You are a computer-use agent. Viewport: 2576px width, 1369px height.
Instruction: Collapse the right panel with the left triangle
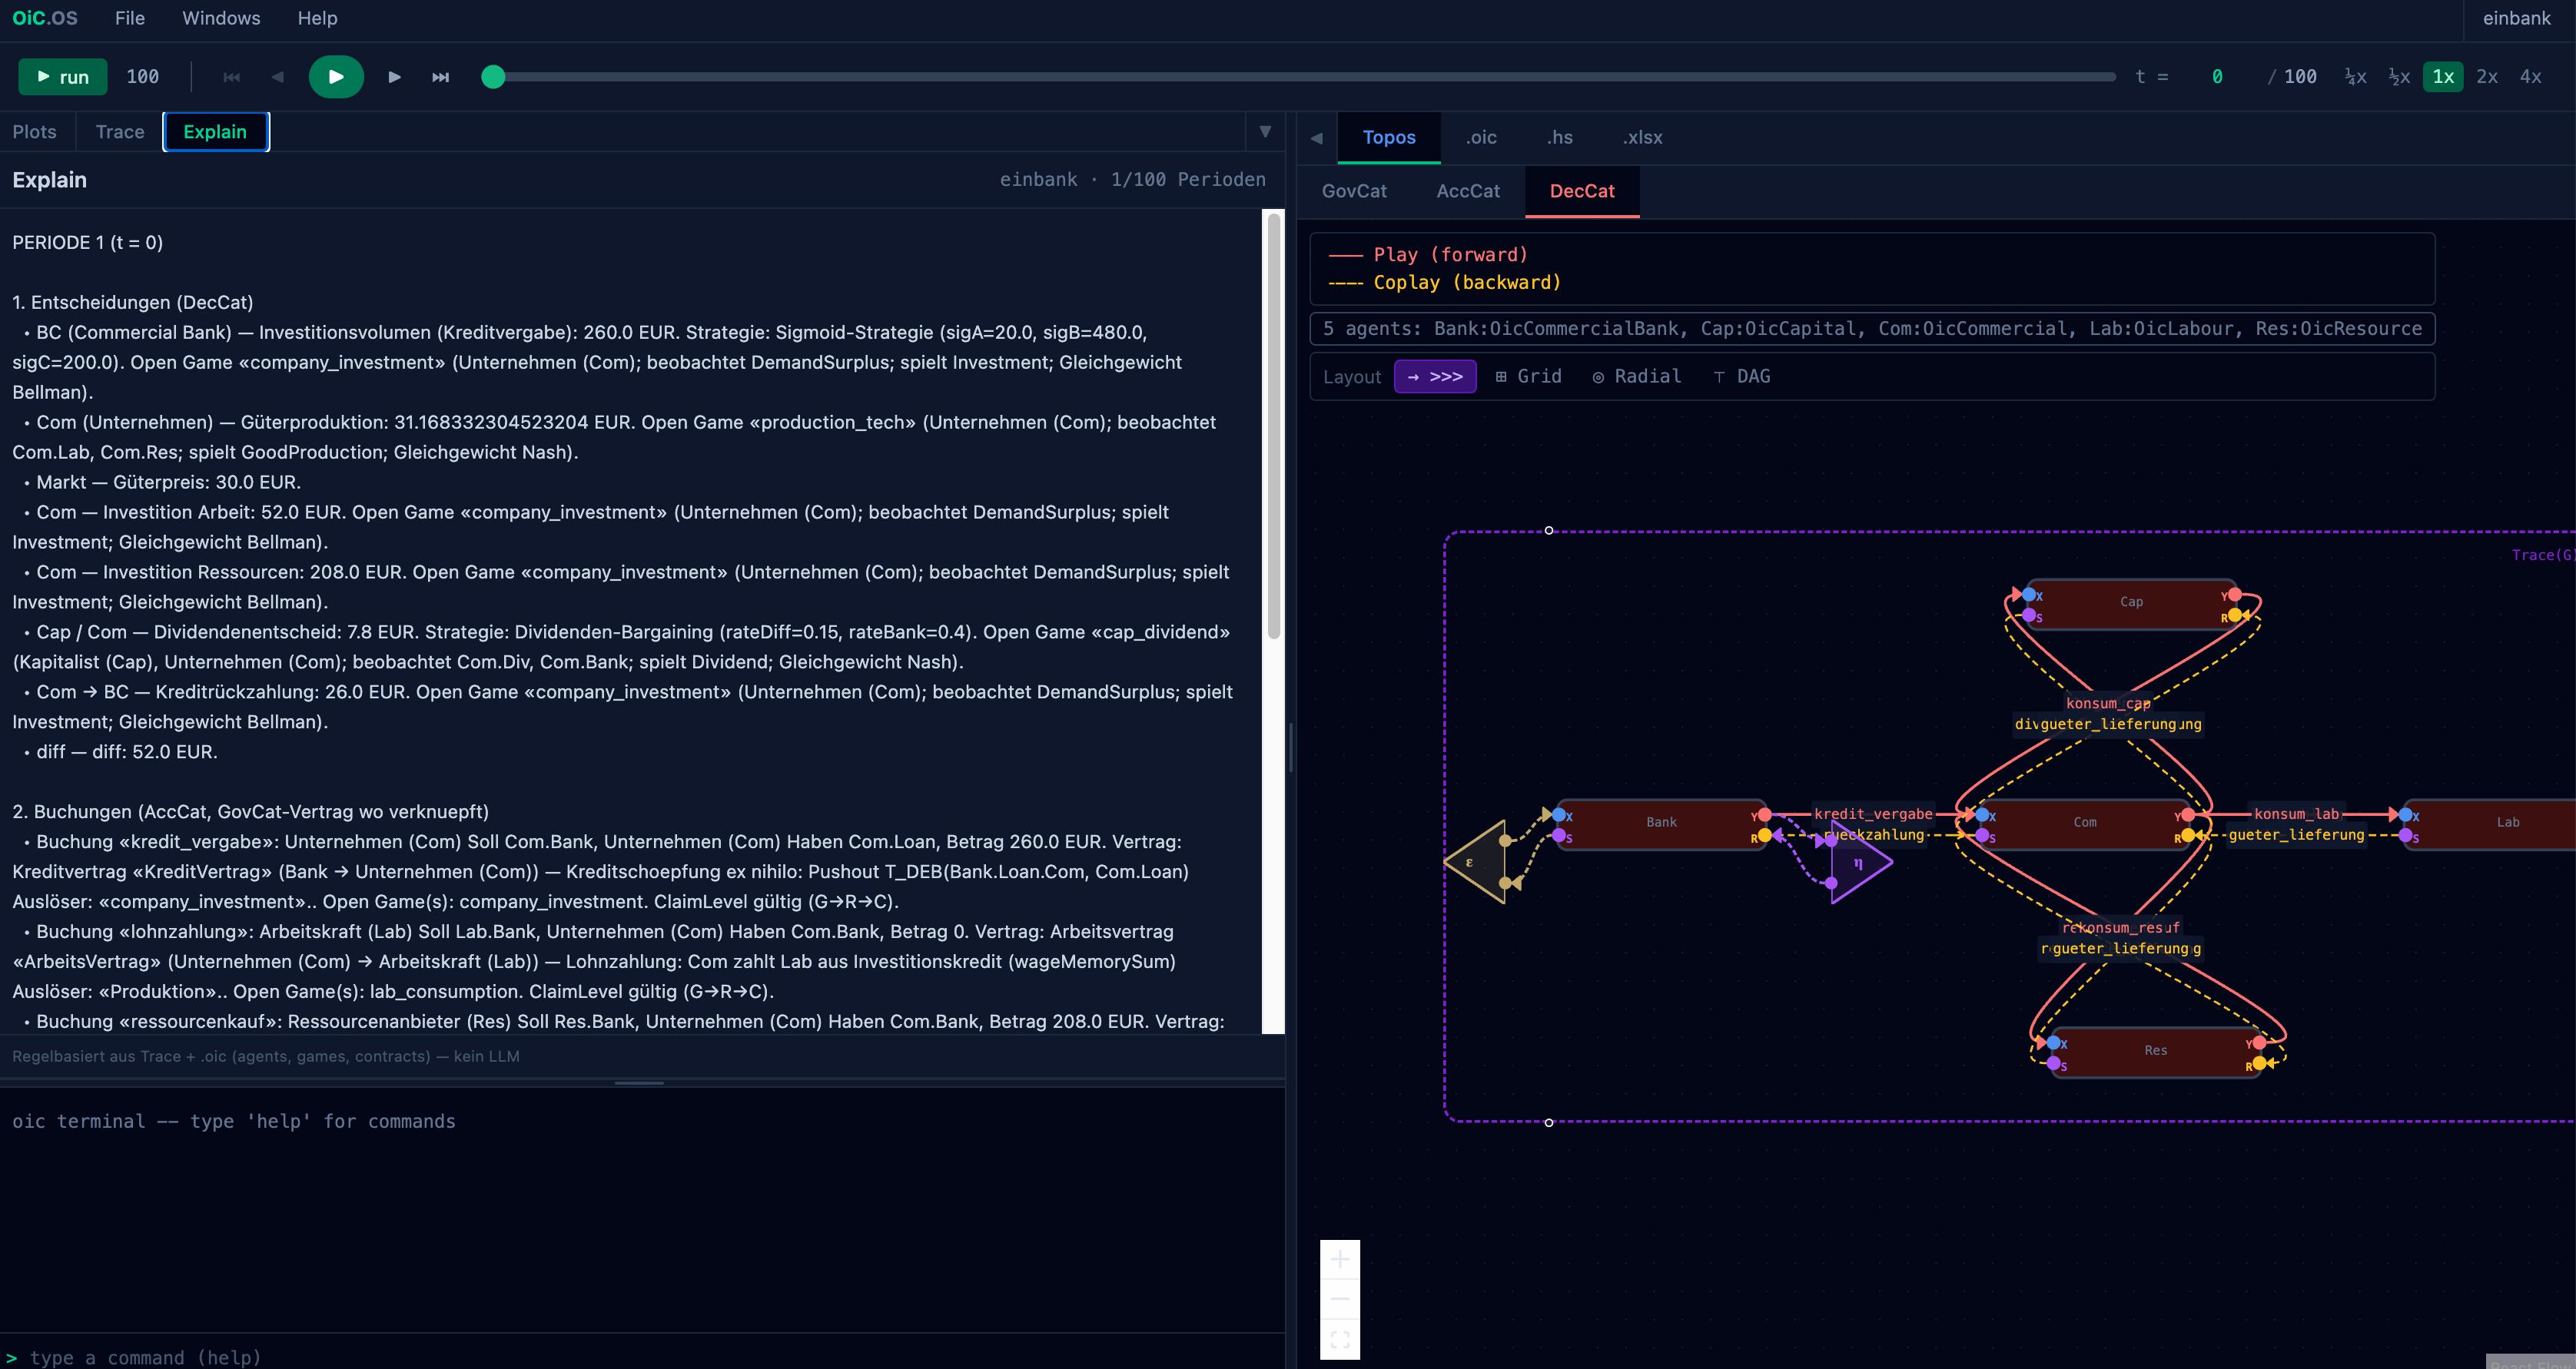pos(1317,138)
